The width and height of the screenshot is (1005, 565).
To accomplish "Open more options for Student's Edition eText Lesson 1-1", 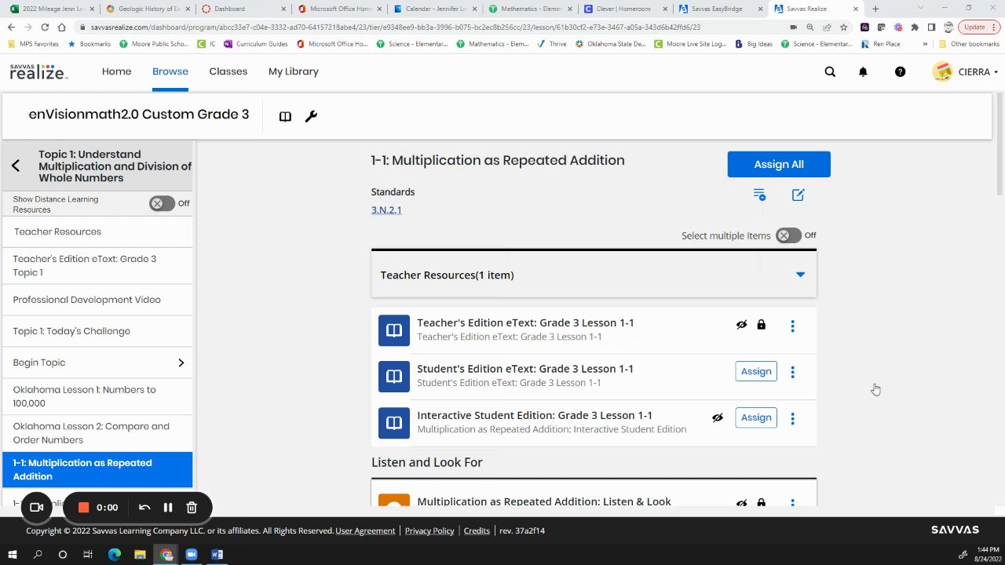I will (x=792, y=372).
